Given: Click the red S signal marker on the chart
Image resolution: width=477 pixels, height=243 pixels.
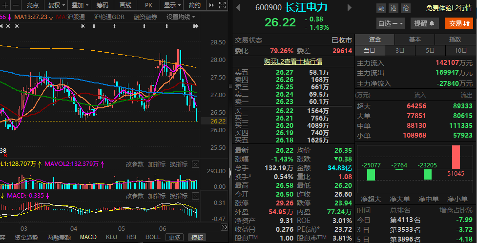Looking at the screenshot, I should (4, 155).
